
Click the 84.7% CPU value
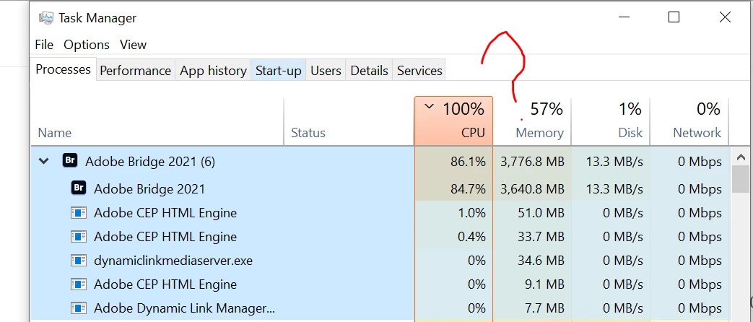[x=468, y=189]
